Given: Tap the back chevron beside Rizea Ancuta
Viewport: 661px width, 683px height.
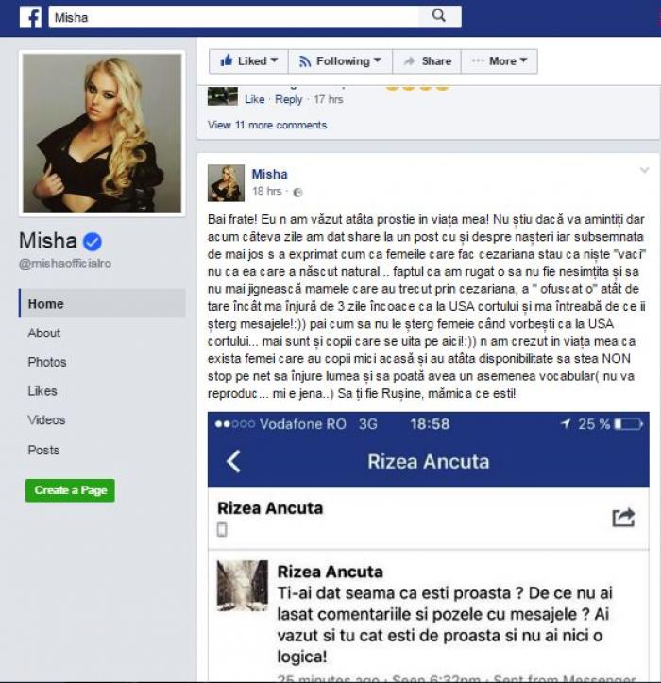Looking at the screenshot, I should point(233,461).
